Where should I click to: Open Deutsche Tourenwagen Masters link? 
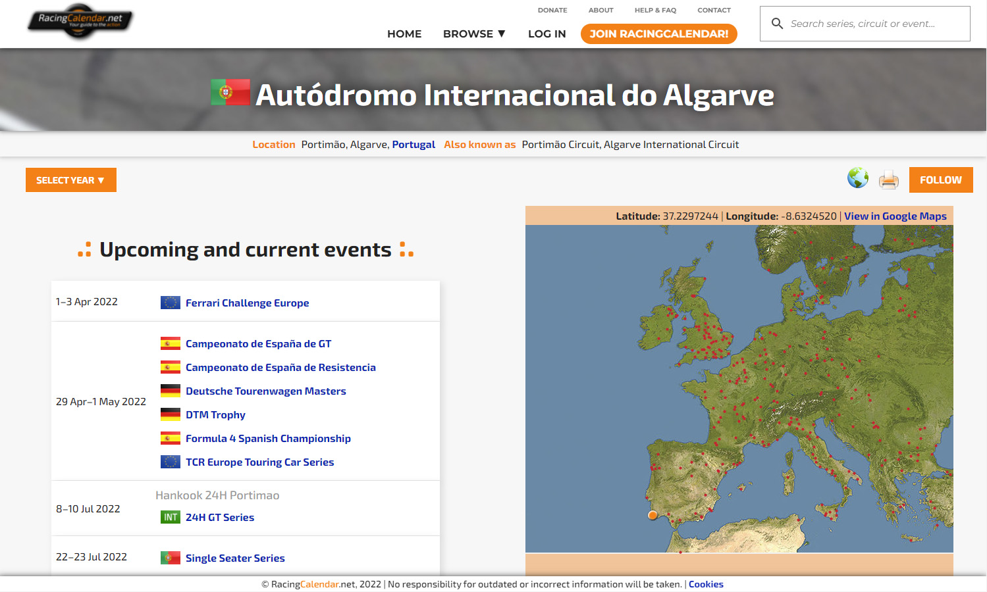(266, 391)
